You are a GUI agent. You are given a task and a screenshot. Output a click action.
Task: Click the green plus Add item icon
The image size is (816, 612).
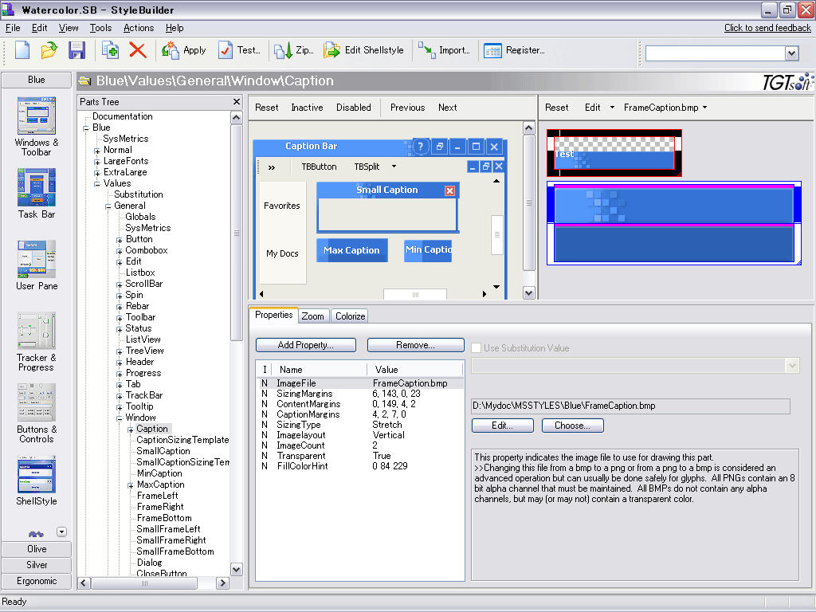110,50
